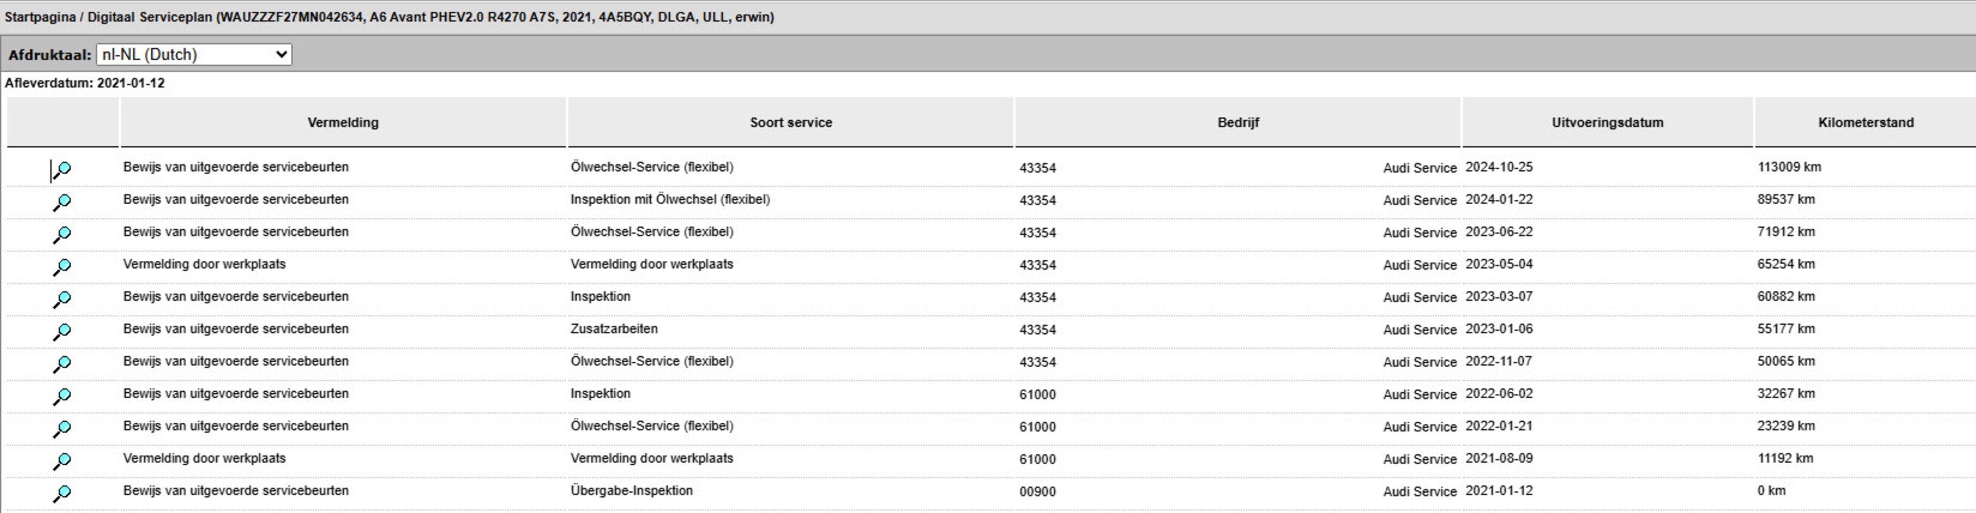The image size is (1976, 513).
Task: Sort by Uitvoeringsdatum column header
Action: [x=1607, y=123]
